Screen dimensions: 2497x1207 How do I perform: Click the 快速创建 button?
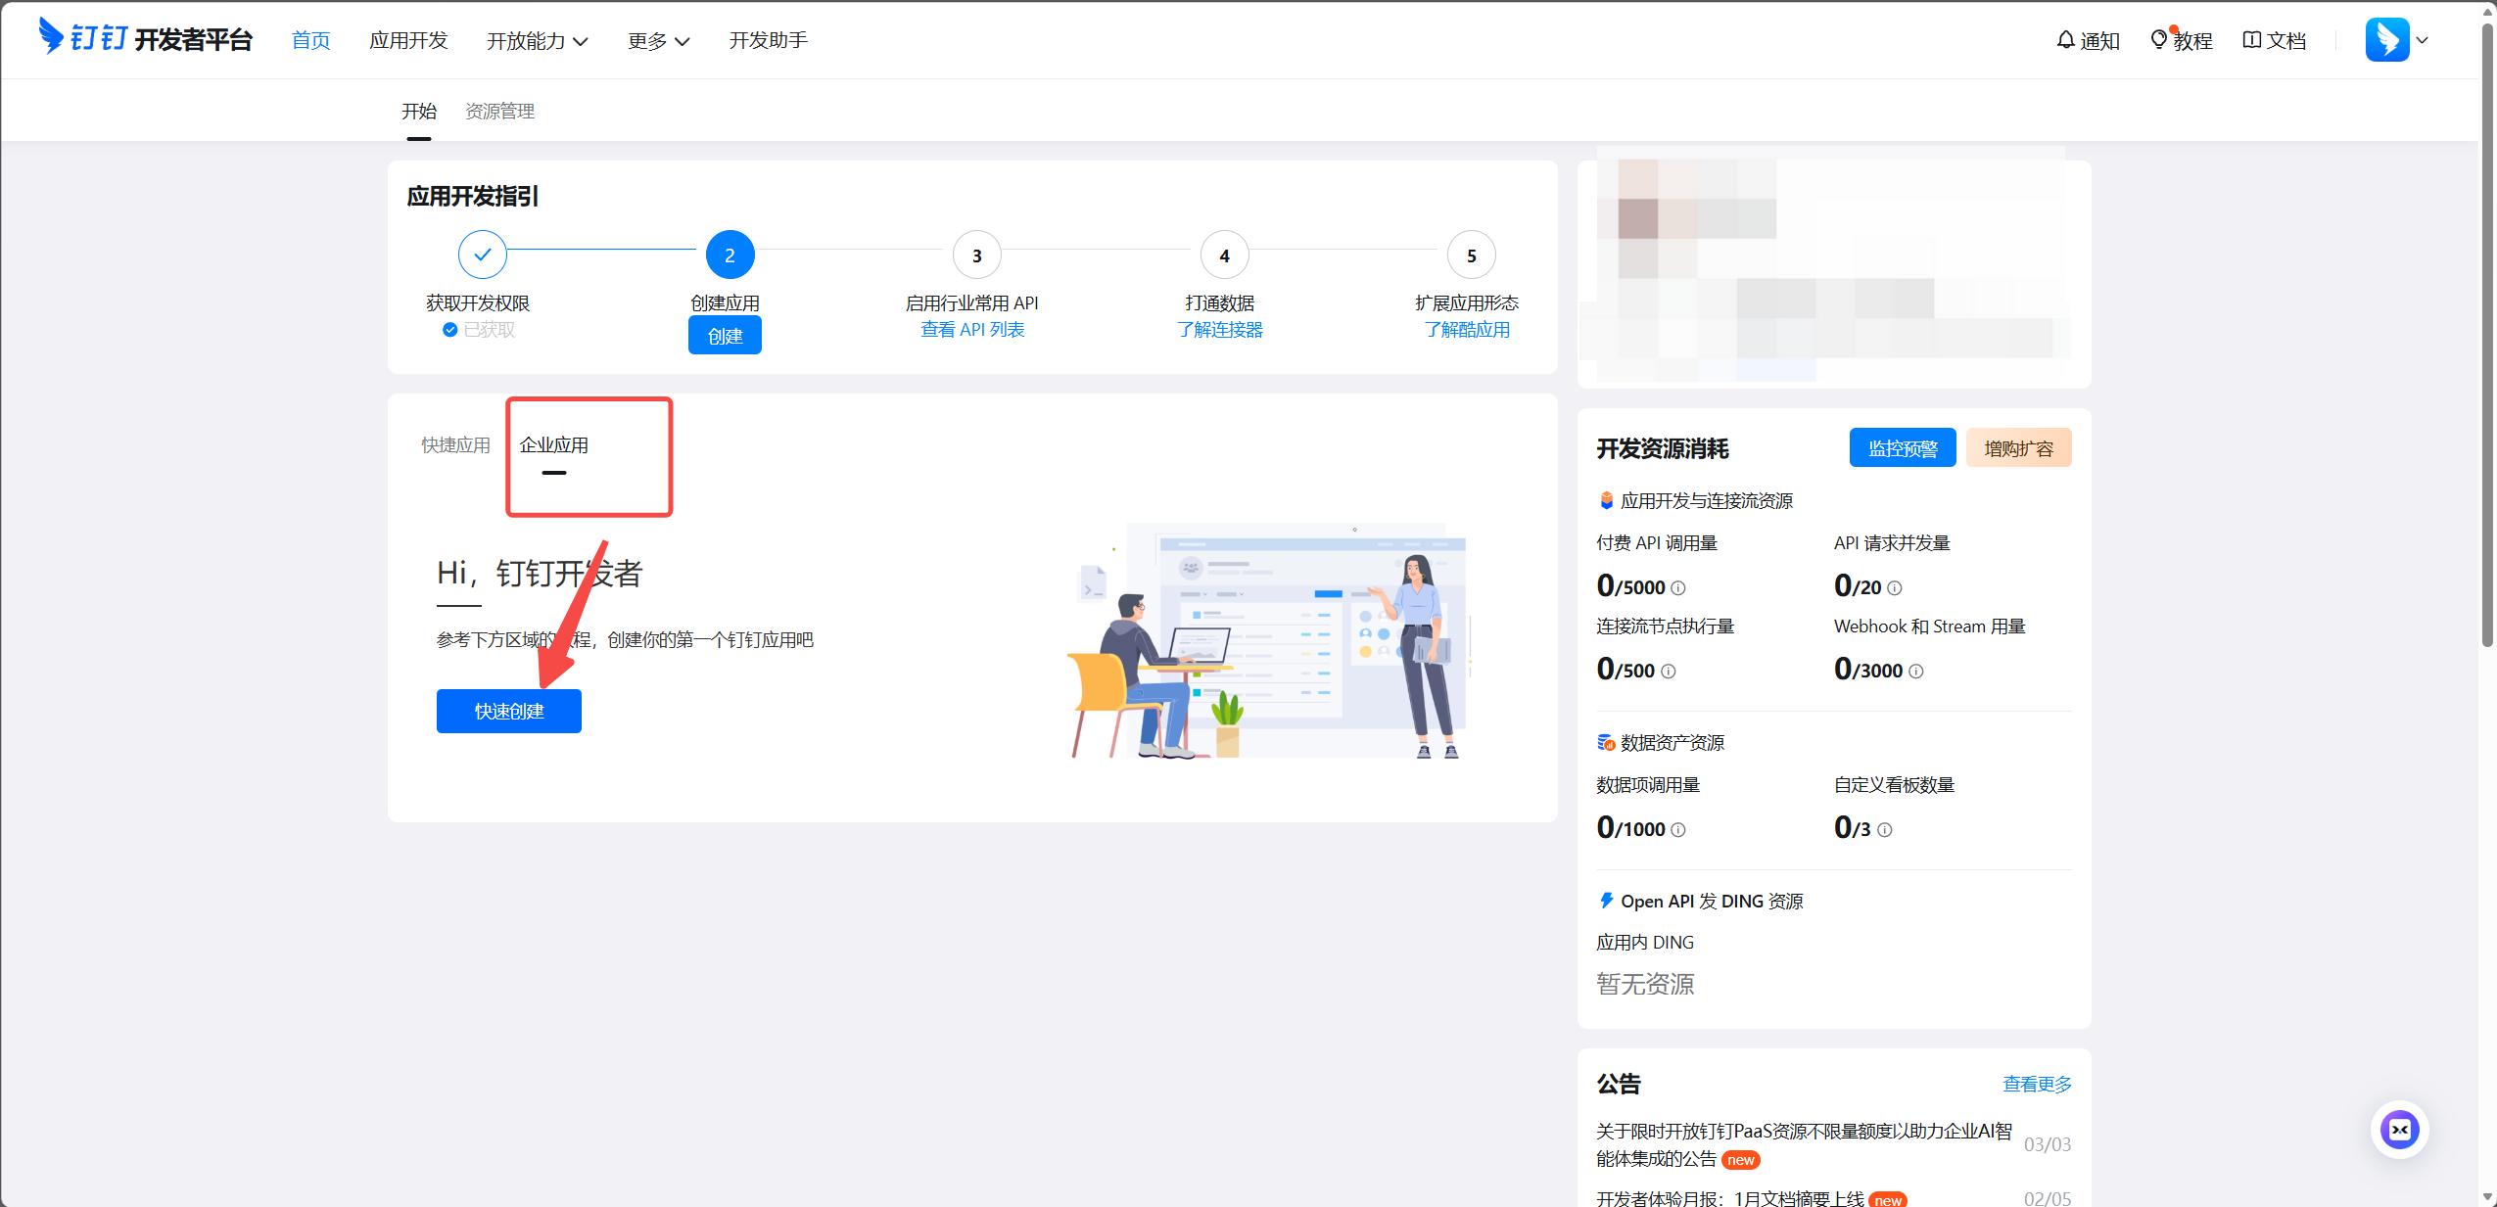[509, 711]
